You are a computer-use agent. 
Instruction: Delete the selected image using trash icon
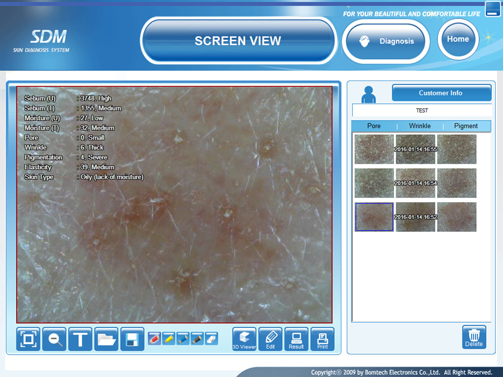(474, 337)
